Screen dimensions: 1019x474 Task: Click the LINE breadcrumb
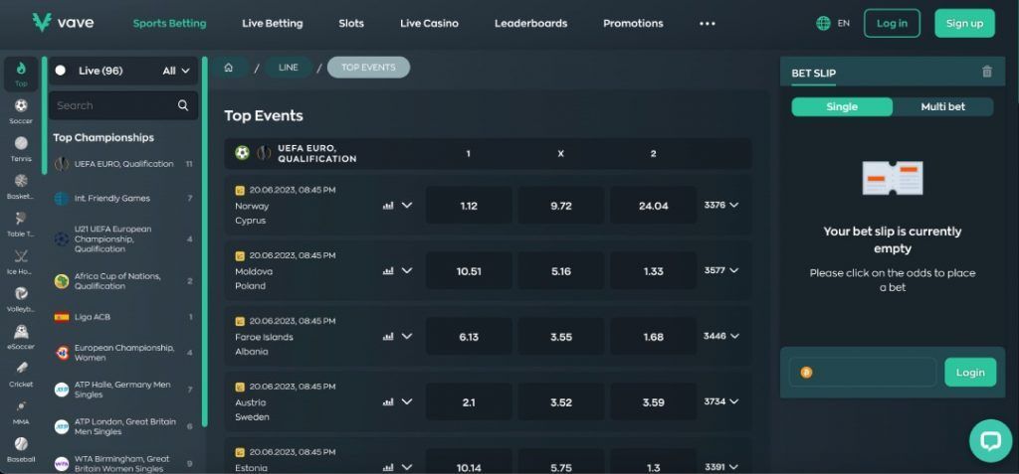point(288,68)
